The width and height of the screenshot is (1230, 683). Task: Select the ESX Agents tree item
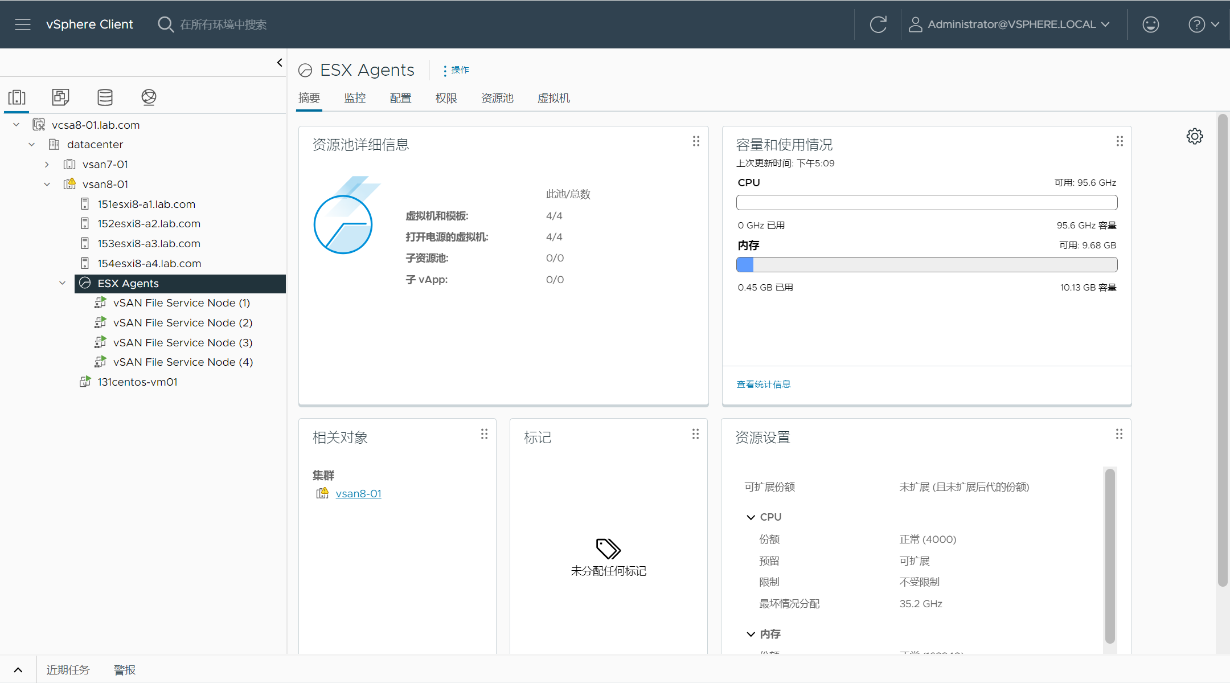pyautogui.click(x=180, y=283)
